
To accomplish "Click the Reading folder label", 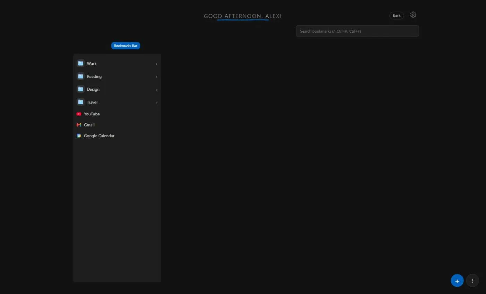I will (x=94, y=76).
